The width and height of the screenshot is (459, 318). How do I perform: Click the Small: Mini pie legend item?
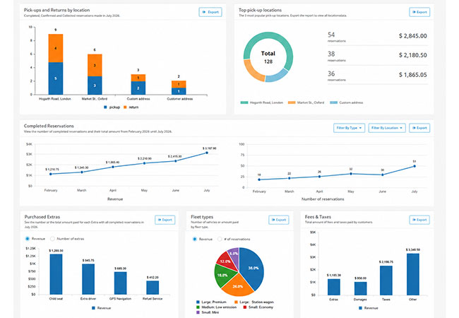click(x=208, y=312)
